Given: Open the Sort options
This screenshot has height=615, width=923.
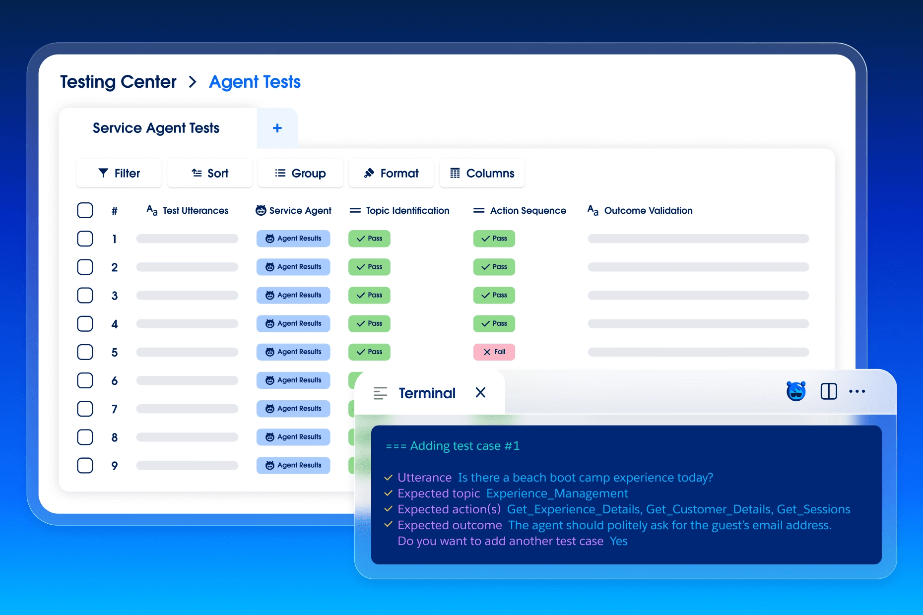Looking at the screenshot, I should [210, 173].
